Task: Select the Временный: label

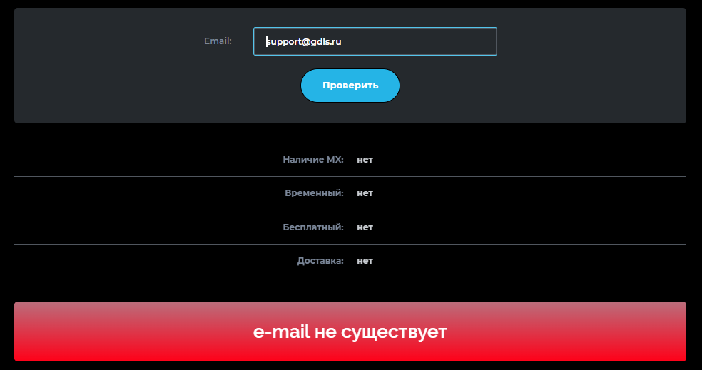Action: pyautogui.click(x=315, y=193)
